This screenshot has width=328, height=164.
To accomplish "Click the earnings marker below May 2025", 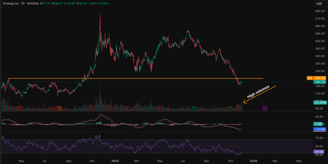I will [x=160, y=108].
